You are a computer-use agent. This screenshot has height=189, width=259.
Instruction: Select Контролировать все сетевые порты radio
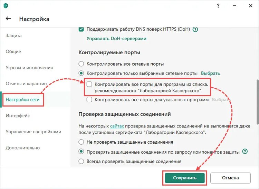coord(81,64)
